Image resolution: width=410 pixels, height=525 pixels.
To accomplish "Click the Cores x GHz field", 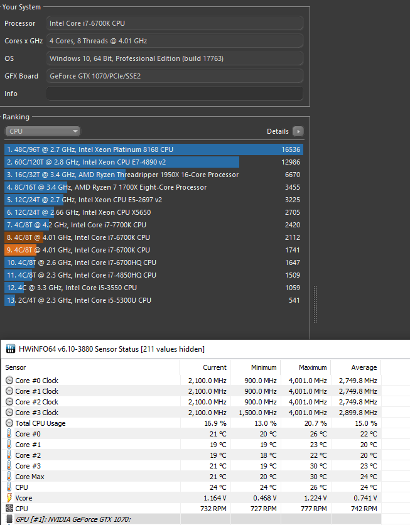I will click(x=175, y=41).
